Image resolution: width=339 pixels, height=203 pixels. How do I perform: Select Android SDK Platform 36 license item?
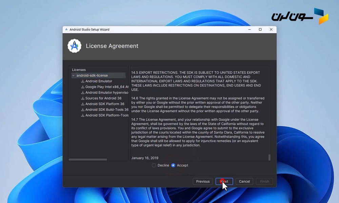[x=105, y=104]
